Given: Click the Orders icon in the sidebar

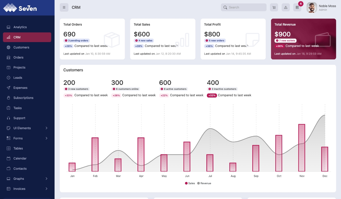Looking at the screenshot, I should 8,57.
